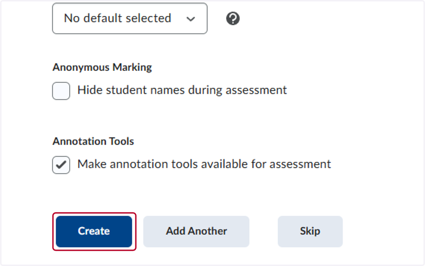Uncheck Make annotation tools available checkbox
The image size is (425, 266).
(x=61, y=165)
